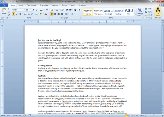Image resolution: width=164 pixels, height=117 pixels.
Task: Click the zoom slider in status bar
Action: coord(154,115)
